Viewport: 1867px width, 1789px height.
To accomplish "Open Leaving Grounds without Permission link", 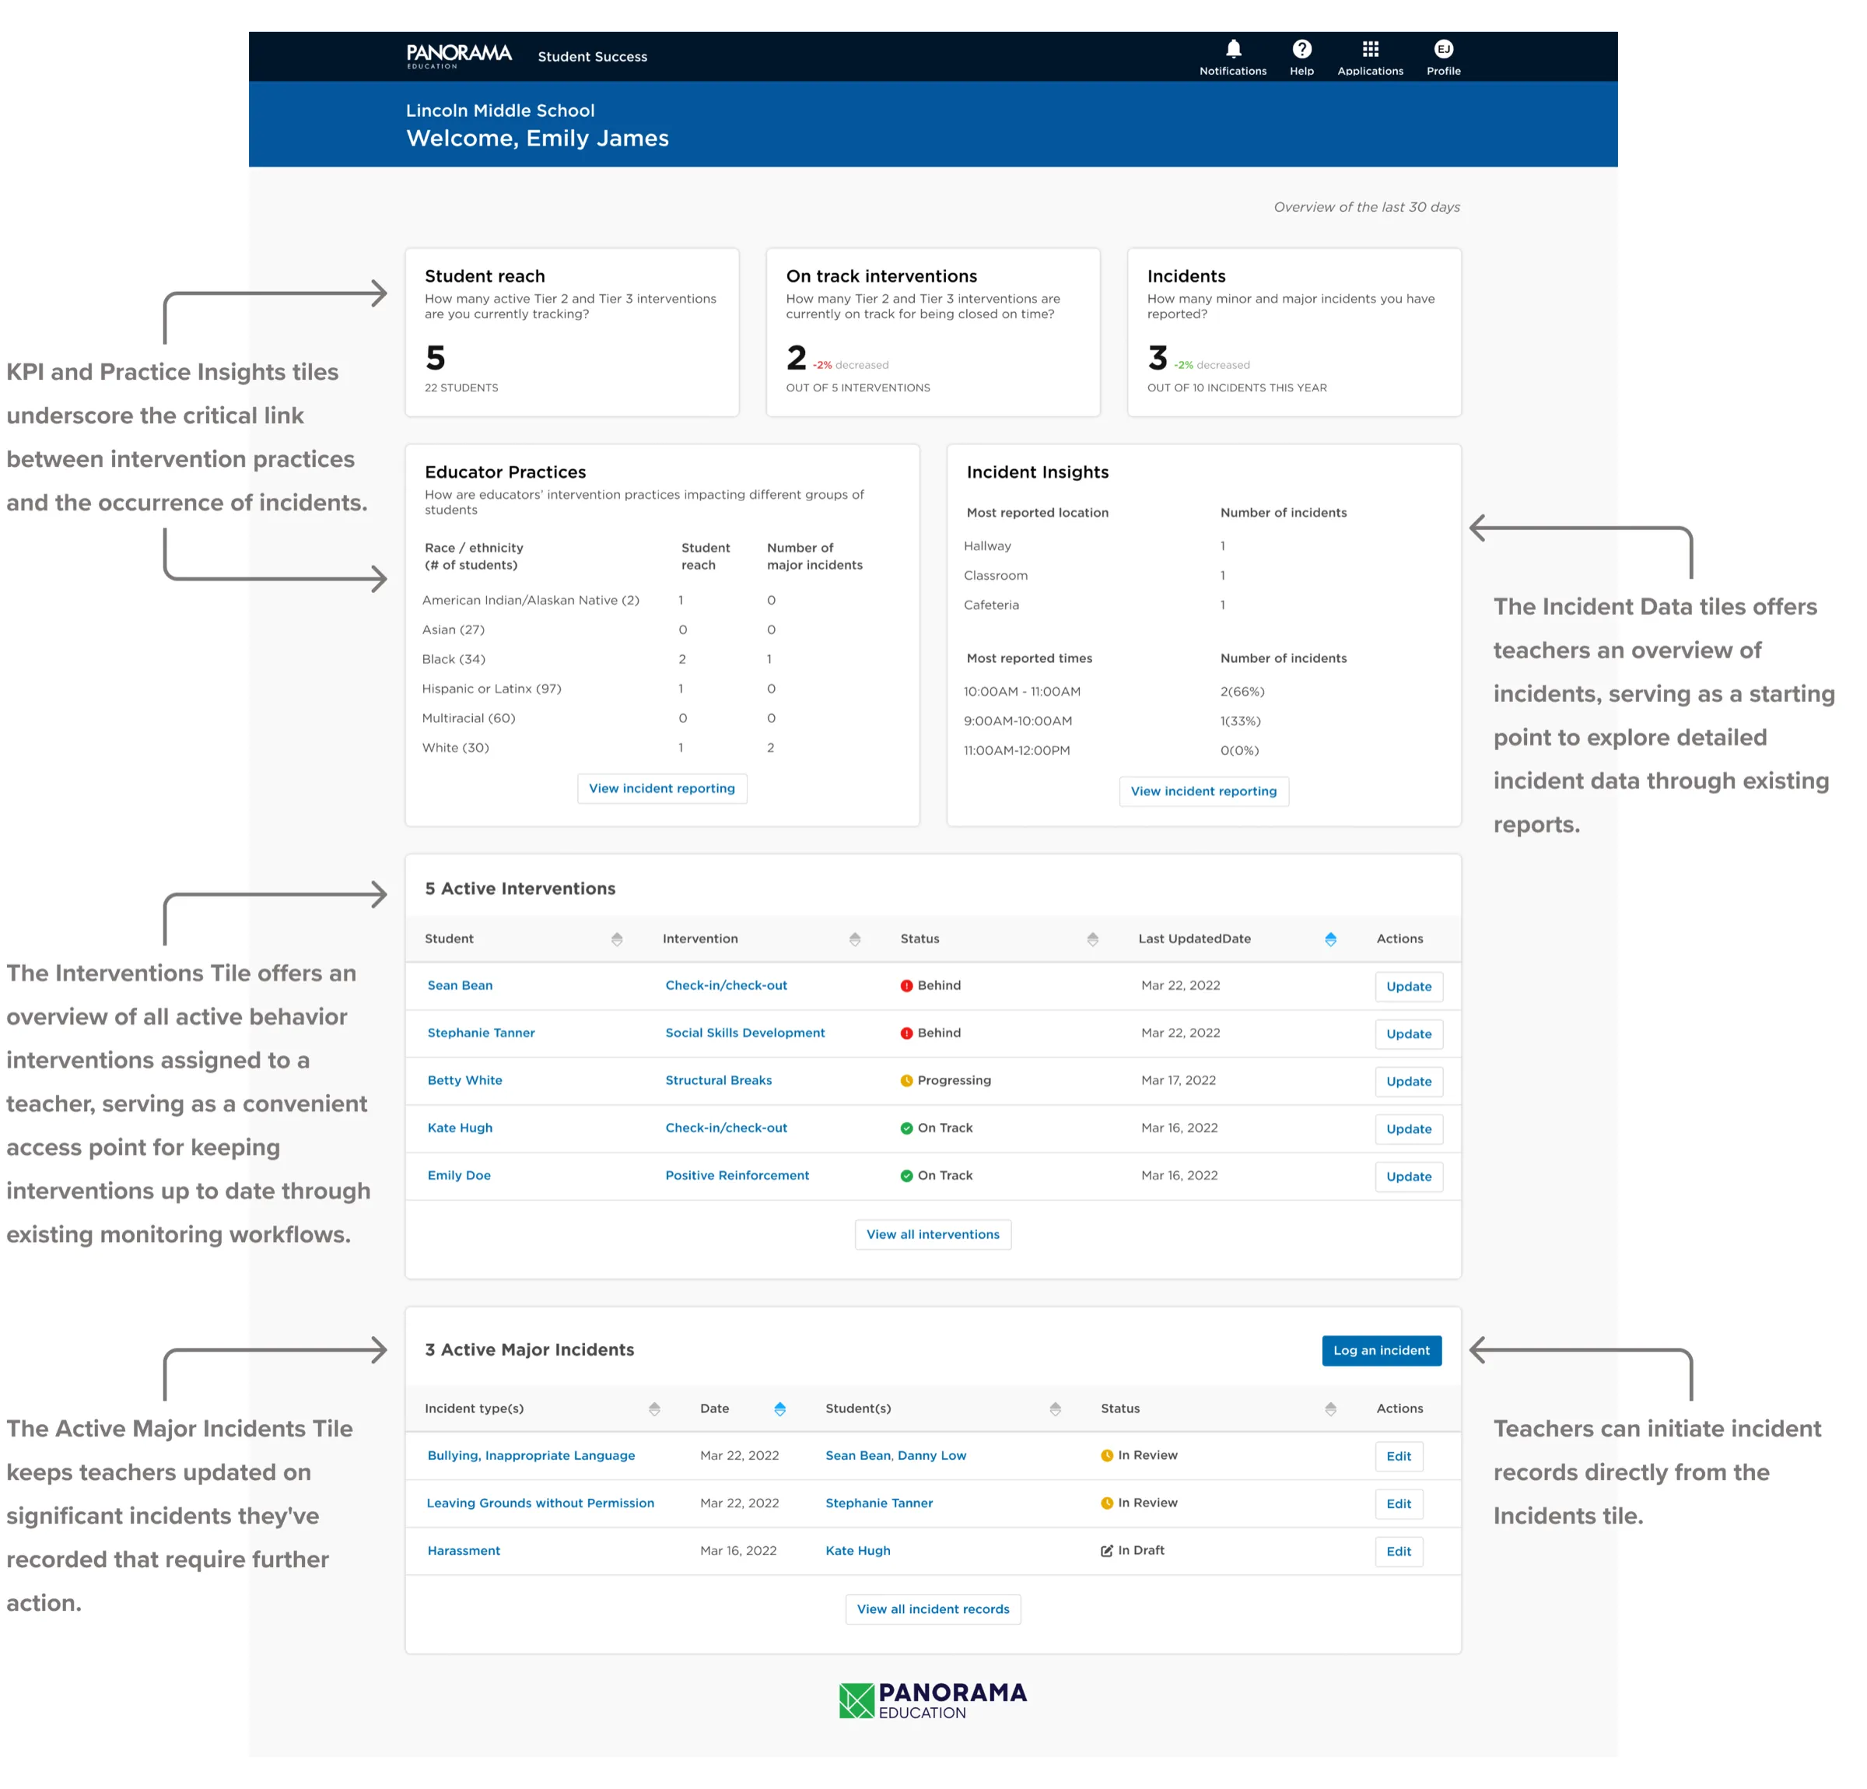I will (x=540, y=1504).
